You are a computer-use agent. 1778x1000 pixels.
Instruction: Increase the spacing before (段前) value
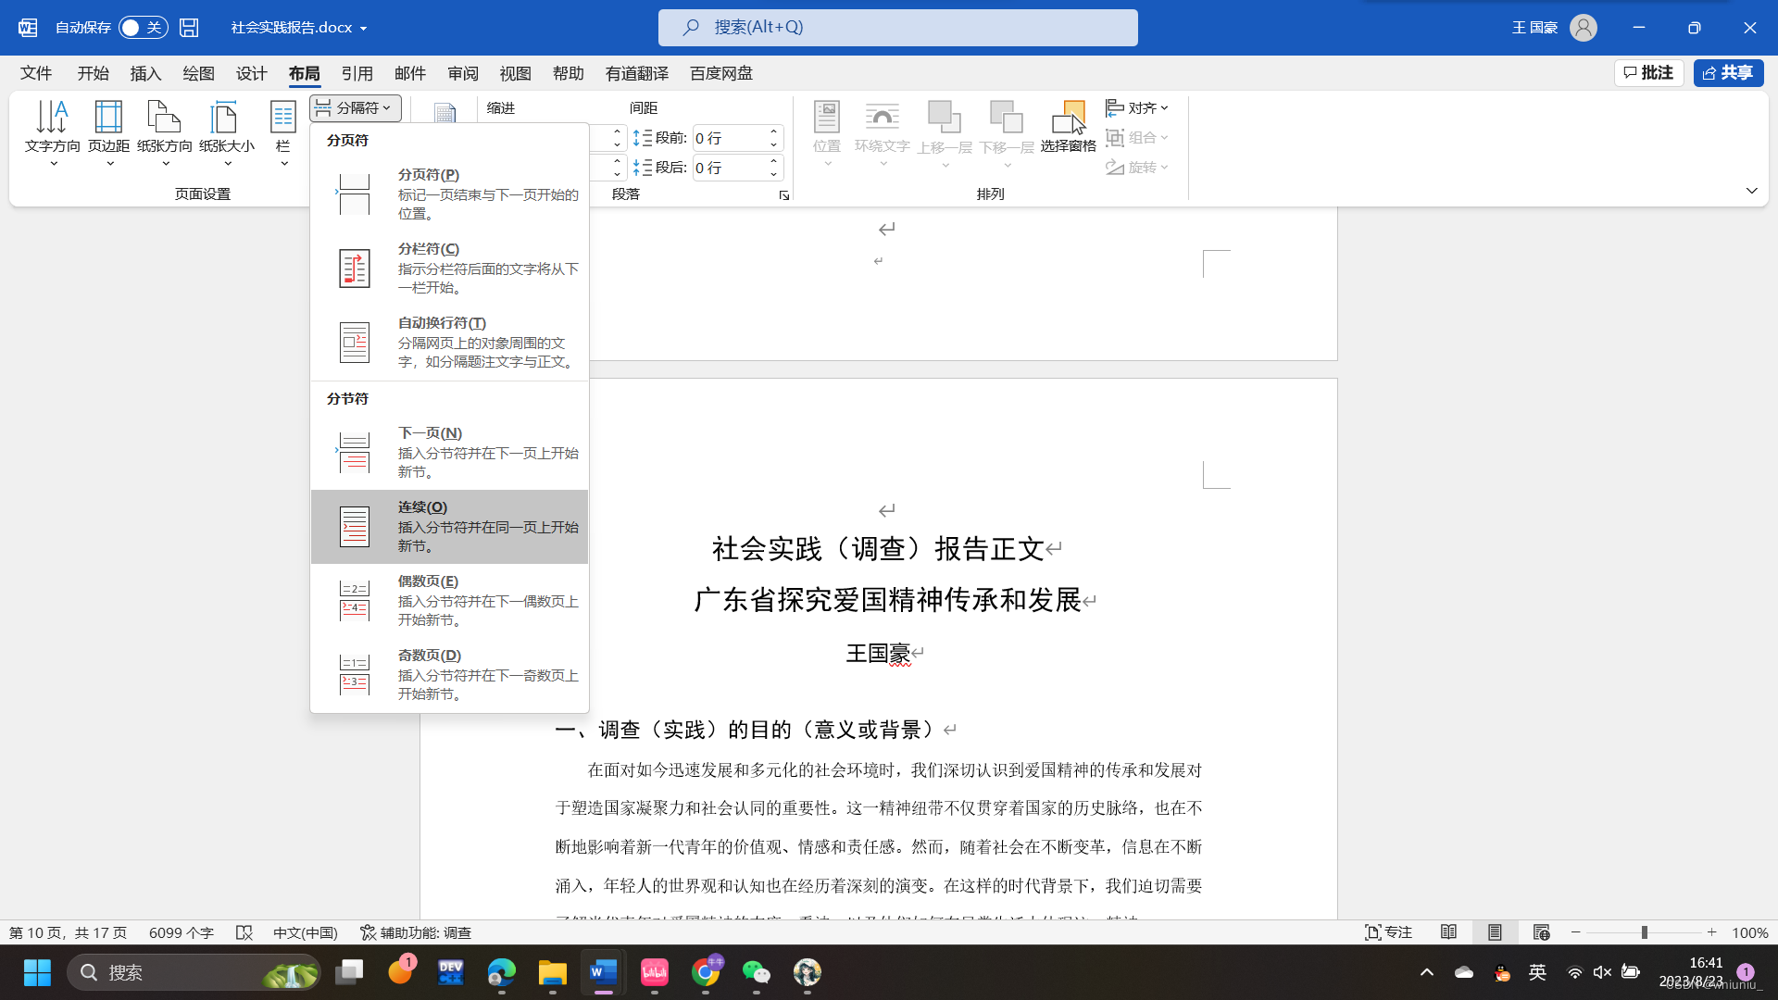coord(773,132)
